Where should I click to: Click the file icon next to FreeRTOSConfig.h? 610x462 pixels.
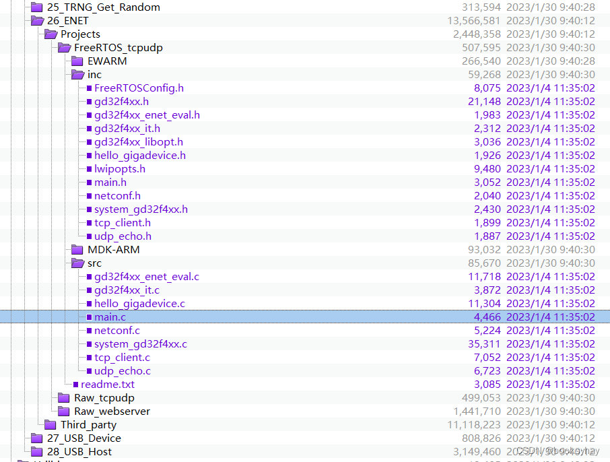pos(90,88)
